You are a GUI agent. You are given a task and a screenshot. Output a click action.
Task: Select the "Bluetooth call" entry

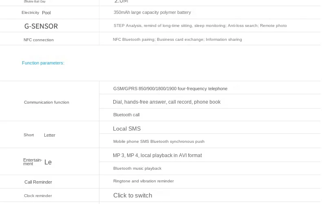(x=126, y=115)
